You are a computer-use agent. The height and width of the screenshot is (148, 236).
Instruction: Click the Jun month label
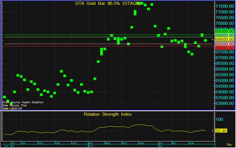(x=6, y=146)
